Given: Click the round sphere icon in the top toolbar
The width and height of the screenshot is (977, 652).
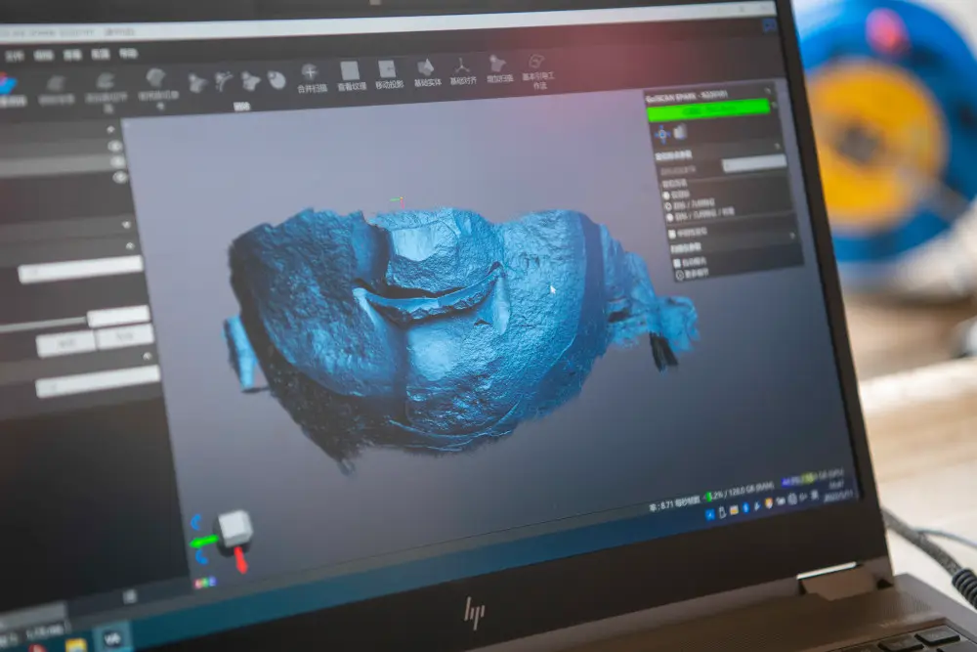Looking at the screenshot, I should 276,80.
